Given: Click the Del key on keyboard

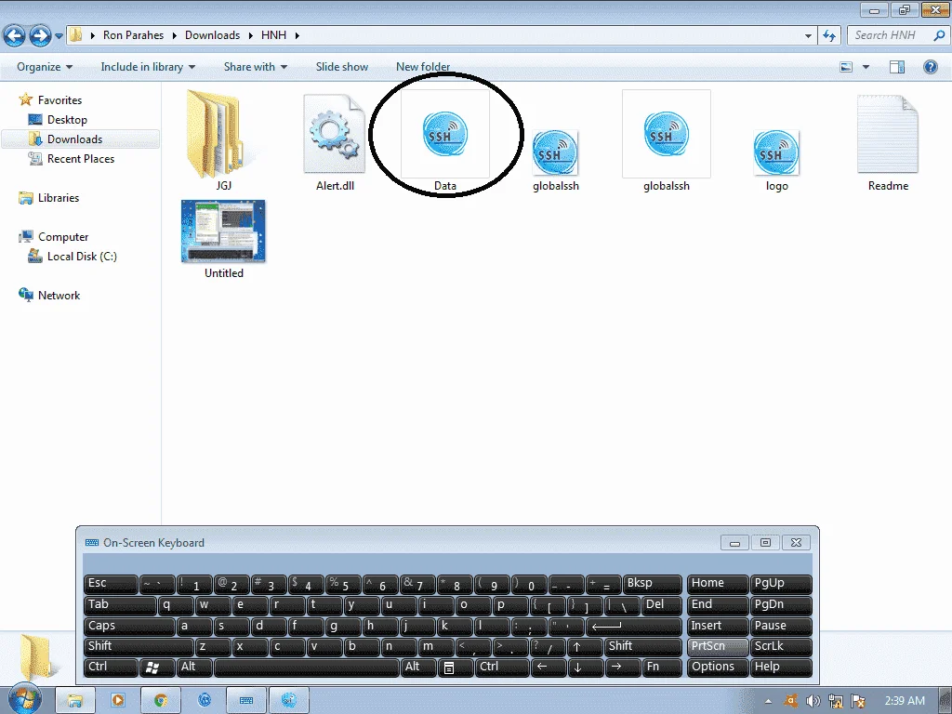Looking at the screenshot, I should click(662, 605).
